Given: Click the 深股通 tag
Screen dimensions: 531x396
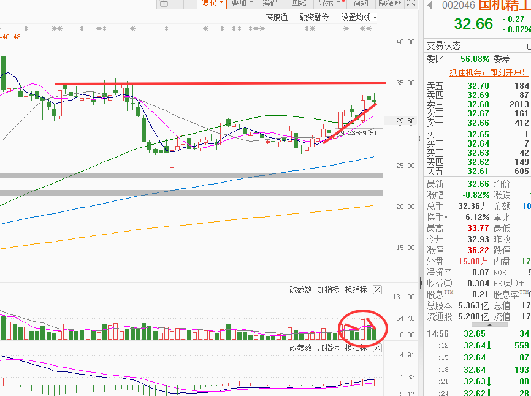Looking at the screenshot, I should pyautogui.click(x=277, y=17).
